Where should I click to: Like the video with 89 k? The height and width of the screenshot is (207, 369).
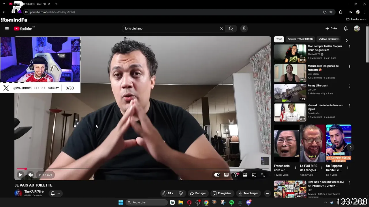[x=168, y=193]
